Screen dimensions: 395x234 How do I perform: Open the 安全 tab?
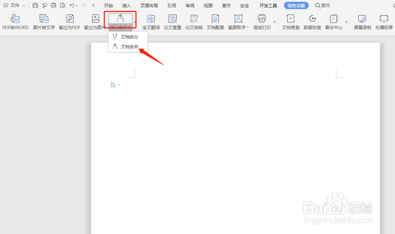point(245,6)
